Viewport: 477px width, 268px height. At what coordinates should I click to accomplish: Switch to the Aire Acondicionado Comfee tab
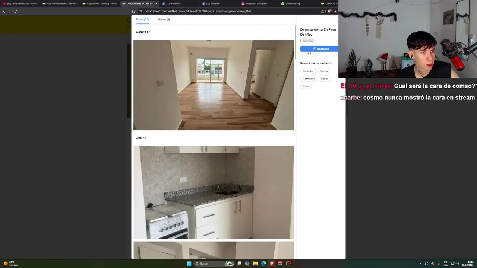[60, 4]
